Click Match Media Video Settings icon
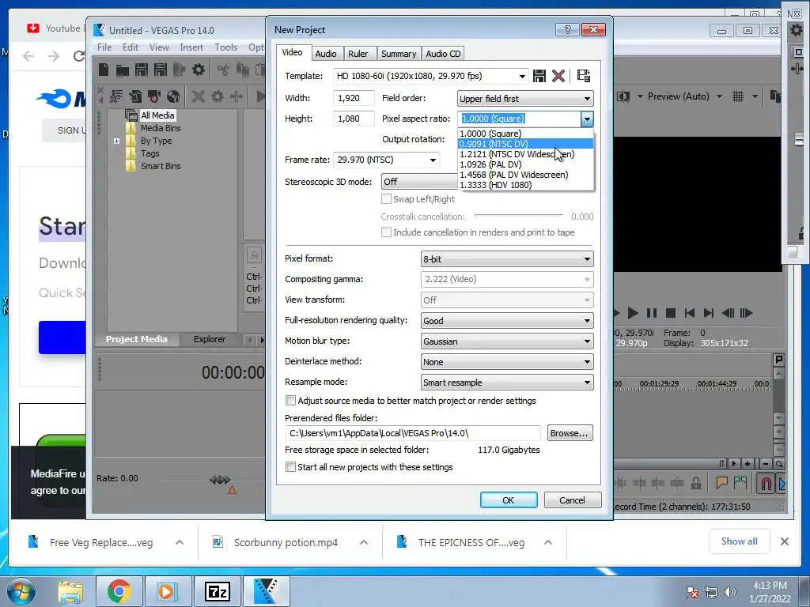The height and width of the screenshot is (607, 810). tap(584, 76)
